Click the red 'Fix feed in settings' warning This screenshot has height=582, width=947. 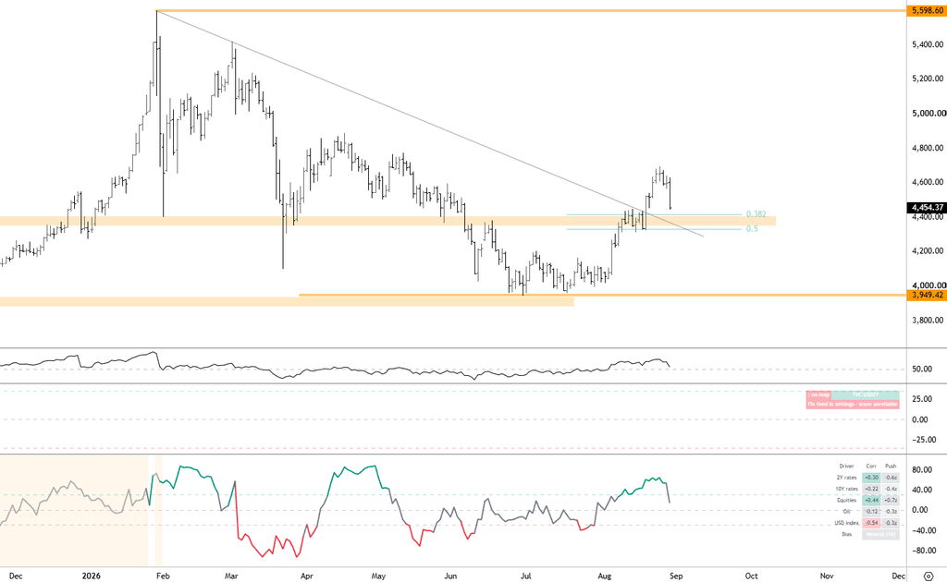pyautogui.click(x=852, y=404)
